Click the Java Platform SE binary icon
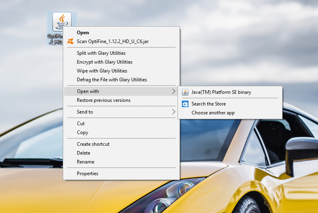 click(x=185, y=92)
